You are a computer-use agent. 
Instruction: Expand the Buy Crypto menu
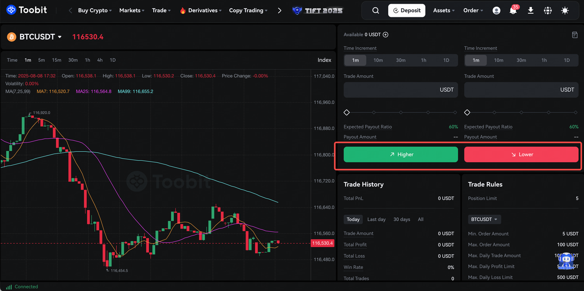95,11
